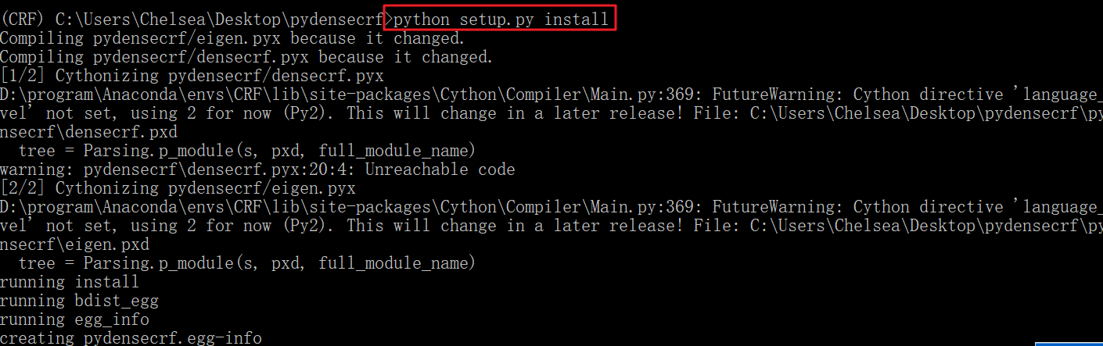
Task: Select the line compiling pydensecrf/densecrf.pyx
Action: click(x=246, y=57)
